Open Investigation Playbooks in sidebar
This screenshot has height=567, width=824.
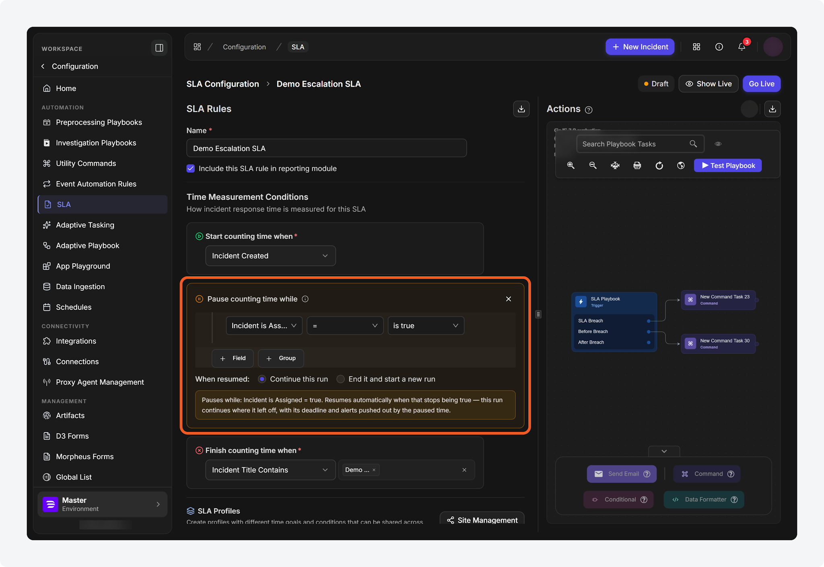(x=96, y=143)
